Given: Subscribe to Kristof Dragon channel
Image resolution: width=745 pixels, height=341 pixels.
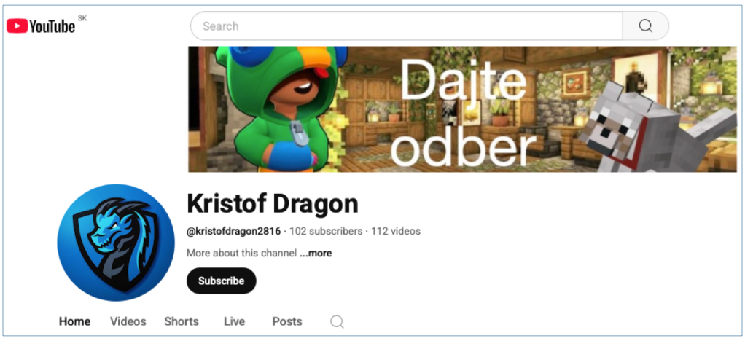Looking at the screenshot, I should click(x=222, y=281).
